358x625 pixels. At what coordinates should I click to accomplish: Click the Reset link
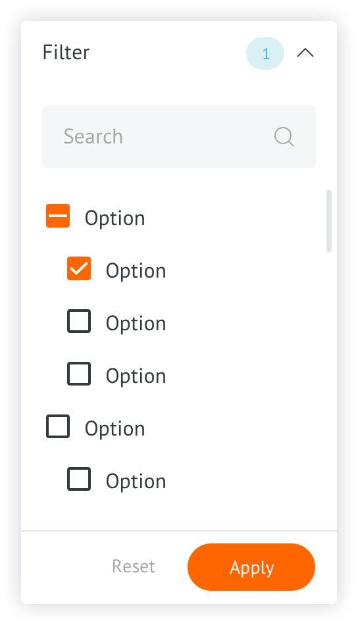pos(134,566)
